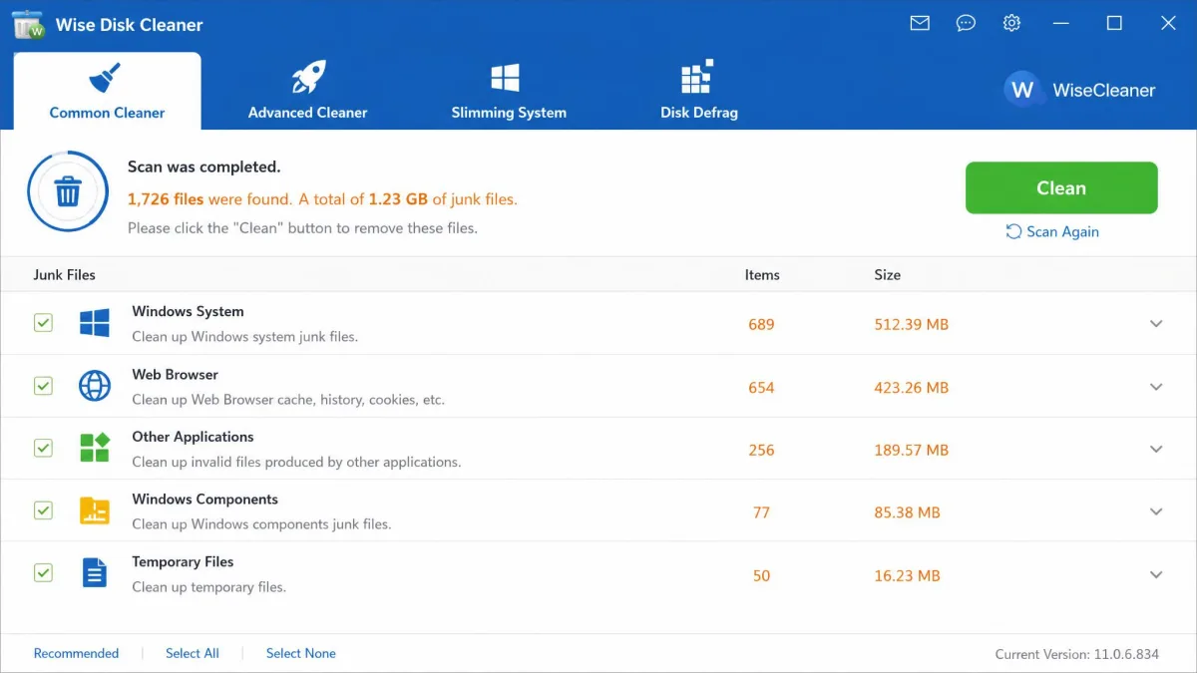Click the Windows System blue logo icon

click(x=95, y=323)
